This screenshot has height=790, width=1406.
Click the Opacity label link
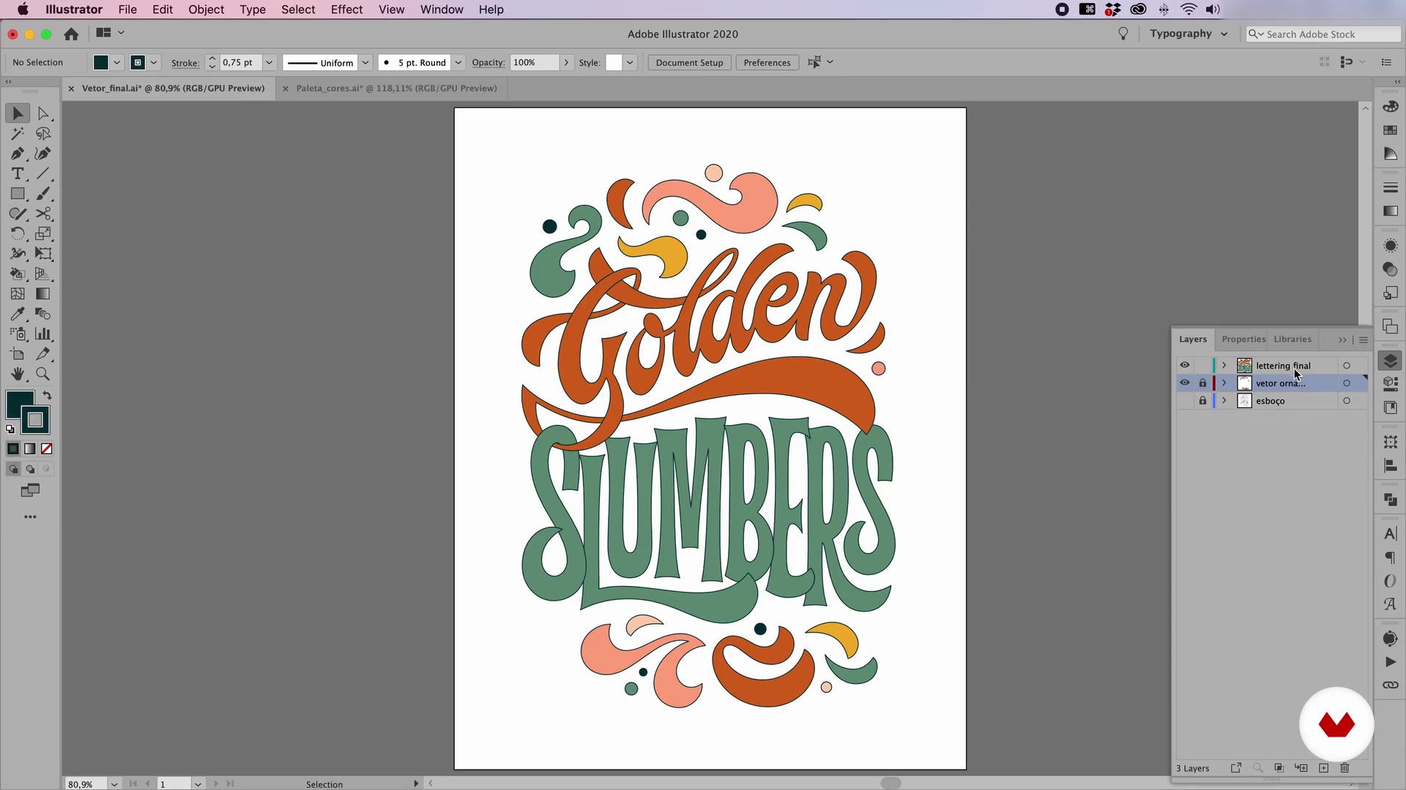coord(488,63)
